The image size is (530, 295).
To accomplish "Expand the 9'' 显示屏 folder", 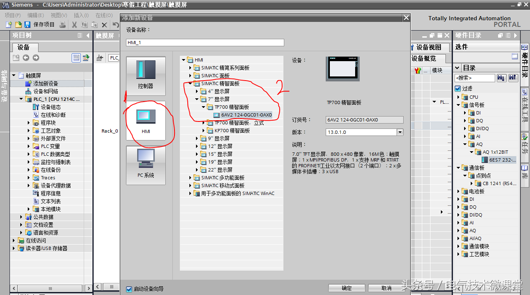I will (x=197, y=138).
